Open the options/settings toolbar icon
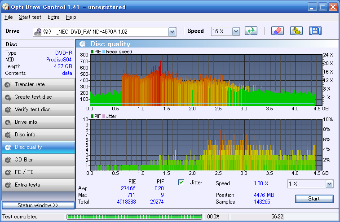This screenshot has height=222, width=340. click(x=296, y=31)
